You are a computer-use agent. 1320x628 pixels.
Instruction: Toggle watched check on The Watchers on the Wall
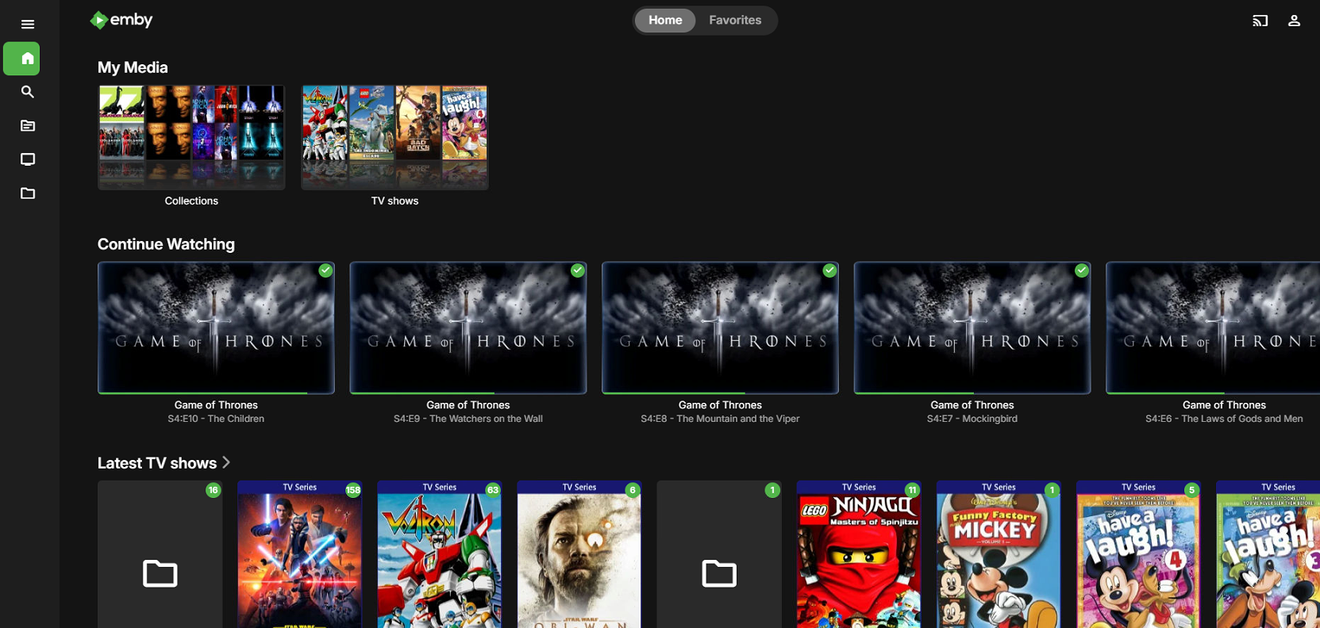(578, 270)
